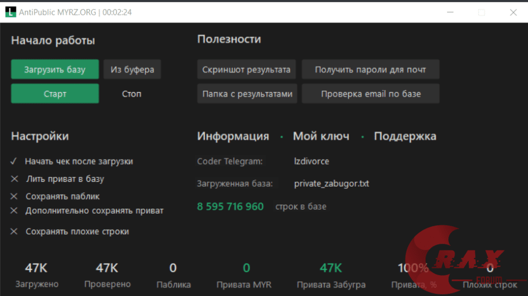Start checking with the Старт button
The width and height of the screenshot is (528, 296).
(x=55, y=93)
